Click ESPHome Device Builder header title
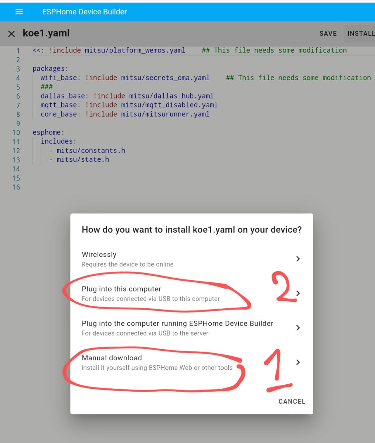 point(85,12)
